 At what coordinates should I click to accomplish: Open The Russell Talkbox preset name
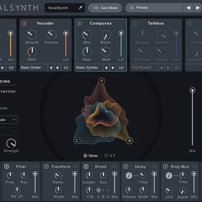click(x=141, y=68)
